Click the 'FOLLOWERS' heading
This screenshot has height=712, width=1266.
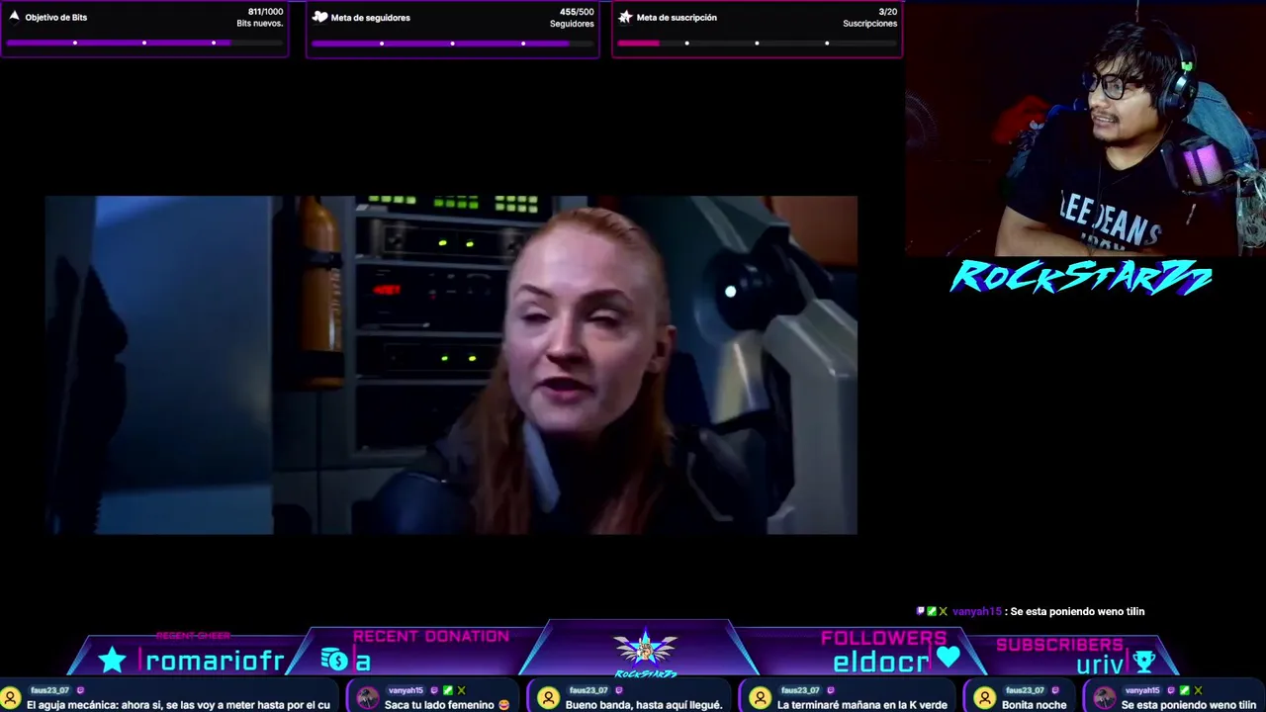883,638
